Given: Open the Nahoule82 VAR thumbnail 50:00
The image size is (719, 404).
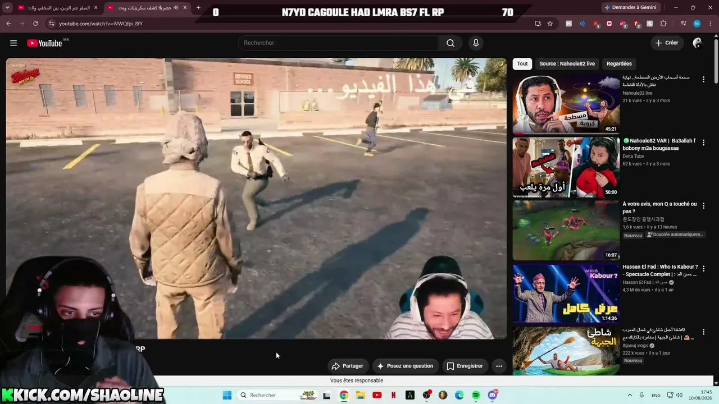Looking at the screenshot, I should tap(566, 167).
